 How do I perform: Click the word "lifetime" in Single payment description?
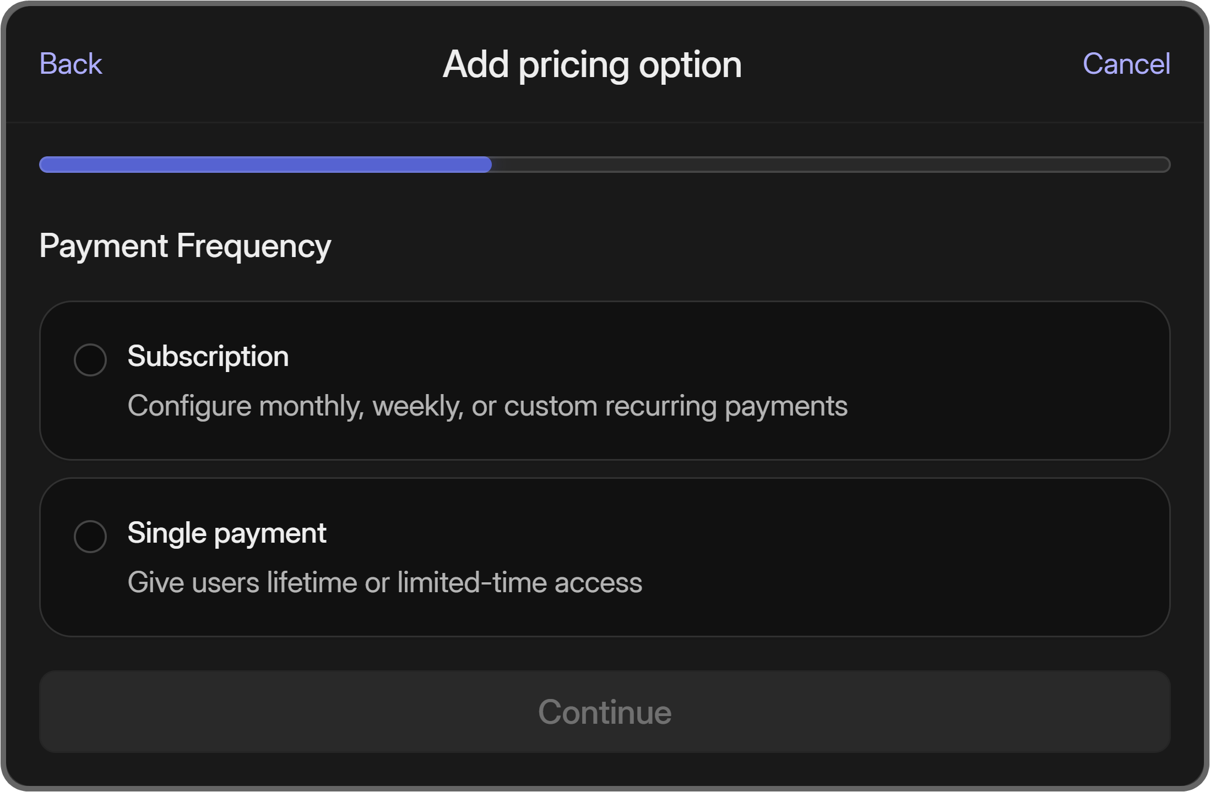click(312, 582)
